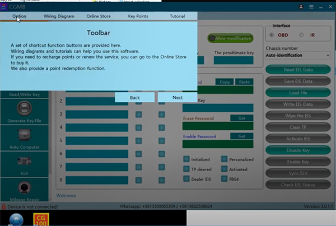Open the Key Points menu
This screenshot has width=336, height=226.
point(138,16)
